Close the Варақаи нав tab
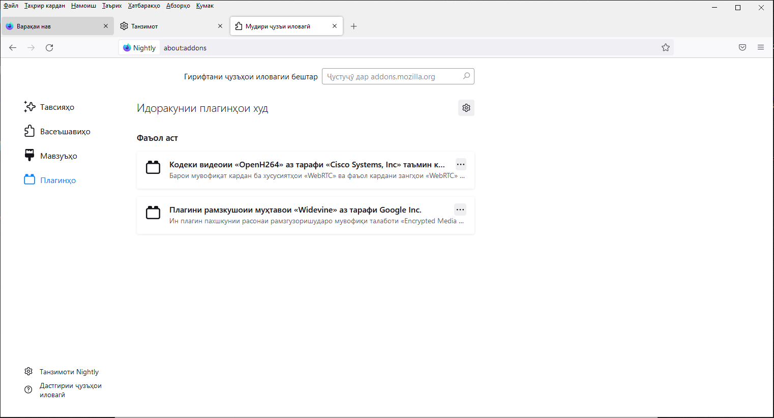774x418 pixels. pyautogui.click(x=106, y=26)
